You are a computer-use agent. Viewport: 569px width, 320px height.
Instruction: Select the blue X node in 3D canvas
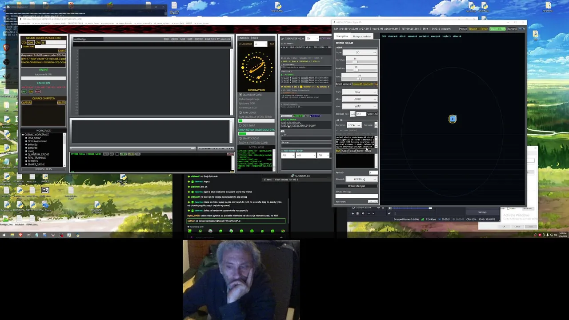tap(452, 119)
